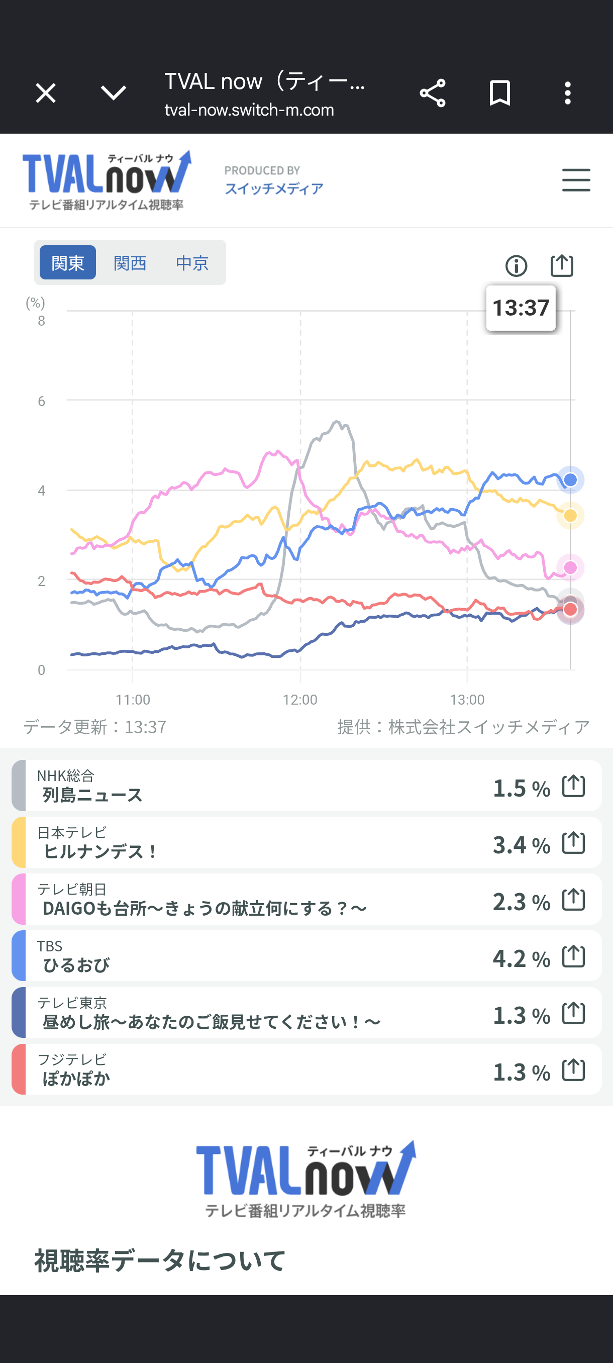Share the TBS ひるおび rating

tap(573, 956)
